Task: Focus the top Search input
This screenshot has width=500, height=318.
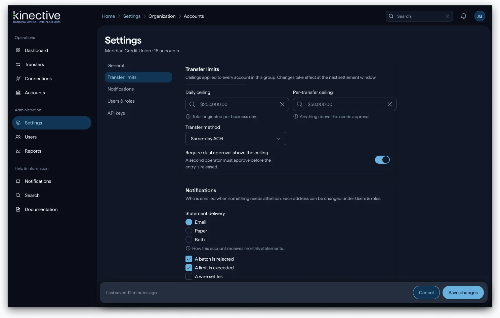Action: pyautogui.click(x=419, y=16)
